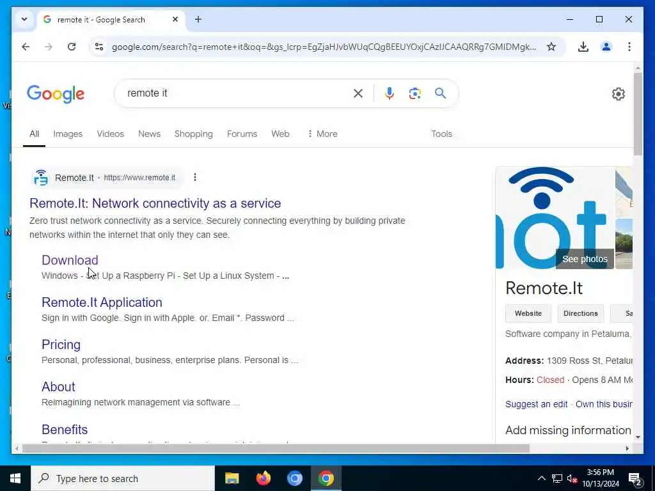Click the vertical scrollbar down arrow

(638, 437)
